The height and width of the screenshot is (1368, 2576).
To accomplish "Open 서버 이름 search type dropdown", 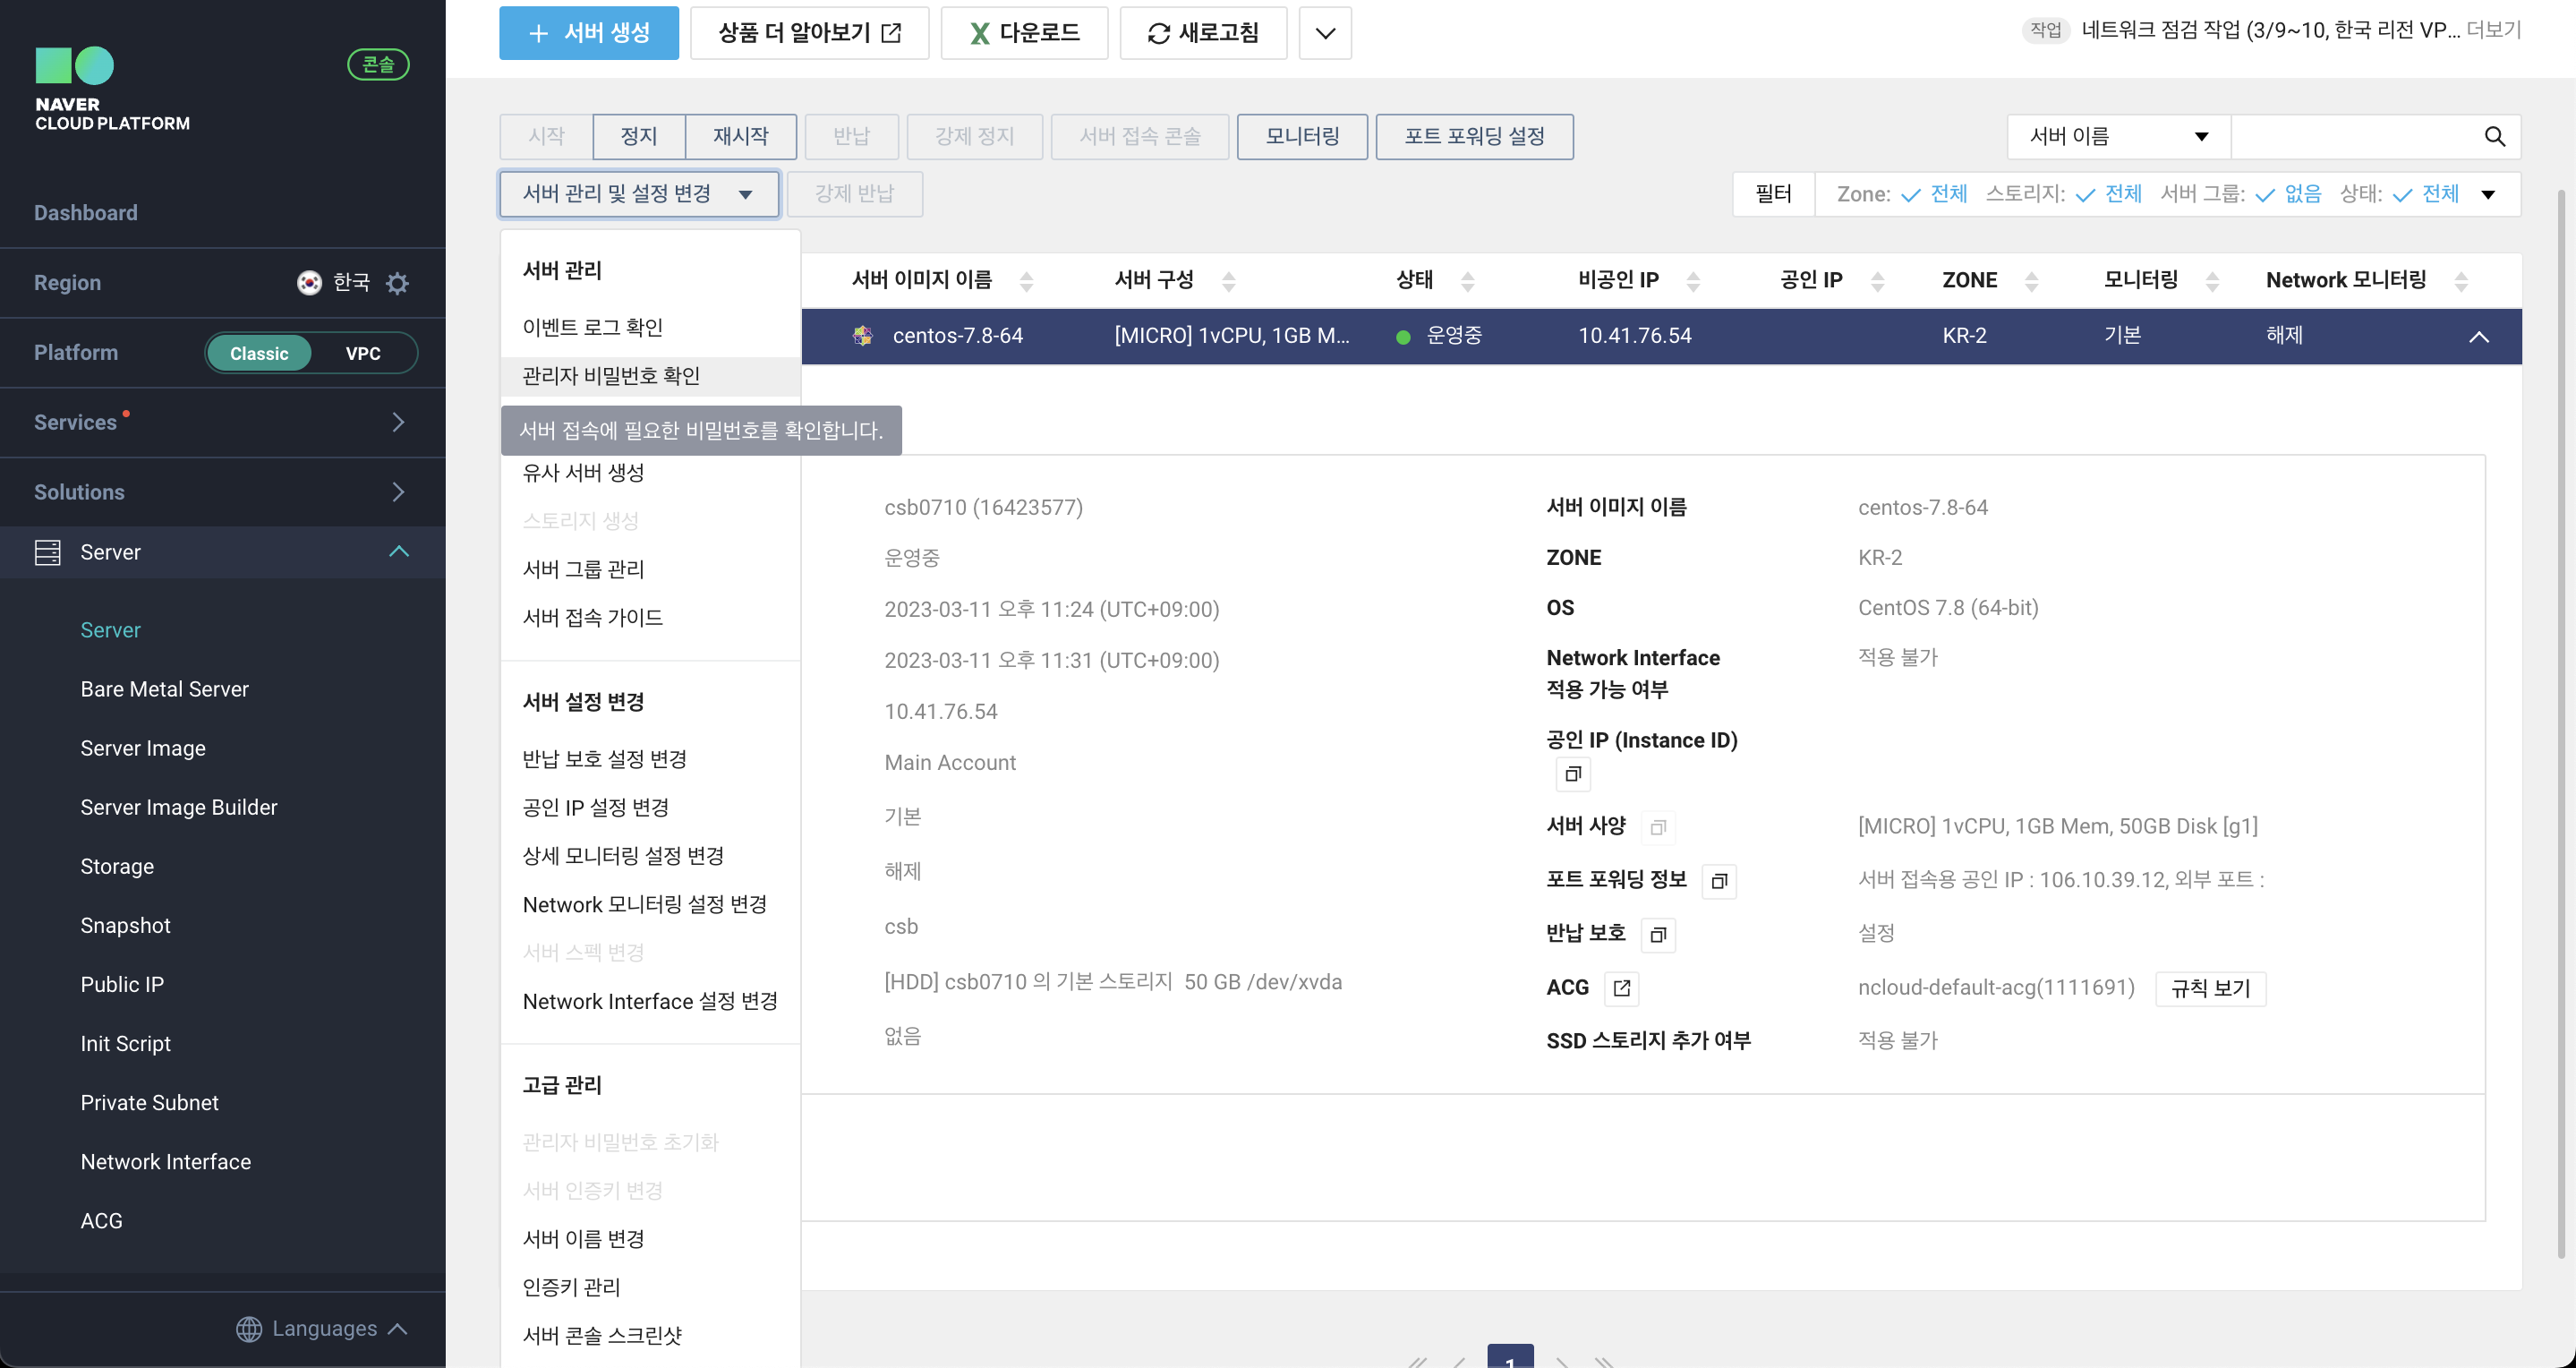I will pyautogui.click(x=2118, y=136).
